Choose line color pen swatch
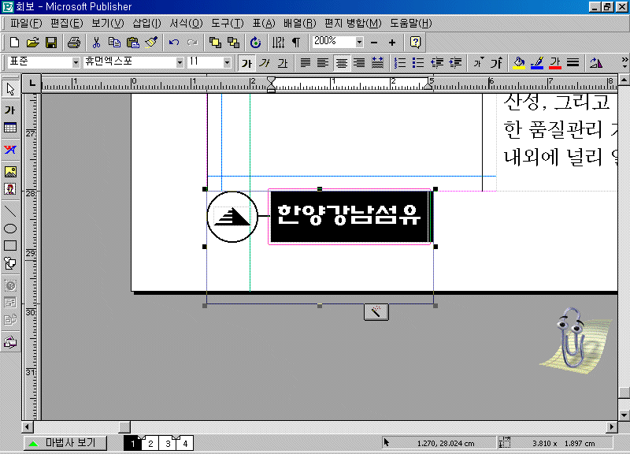Image resolution: width=630 pixels, height=454 pixels. (x=537, y=63)
